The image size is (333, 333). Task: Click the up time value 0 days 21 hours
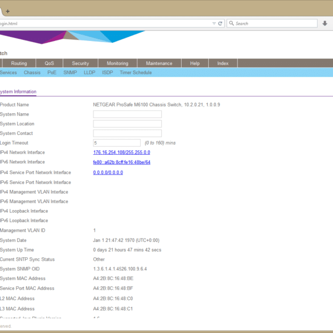pos(127,250)
